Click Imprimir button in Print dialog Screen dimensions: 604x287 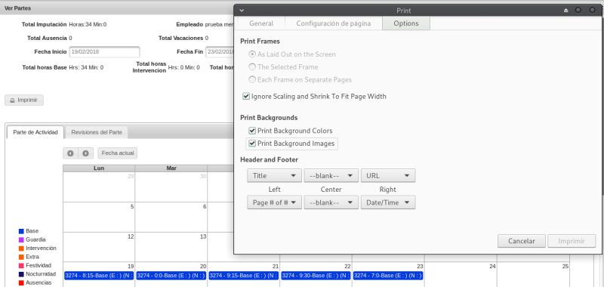572,241
